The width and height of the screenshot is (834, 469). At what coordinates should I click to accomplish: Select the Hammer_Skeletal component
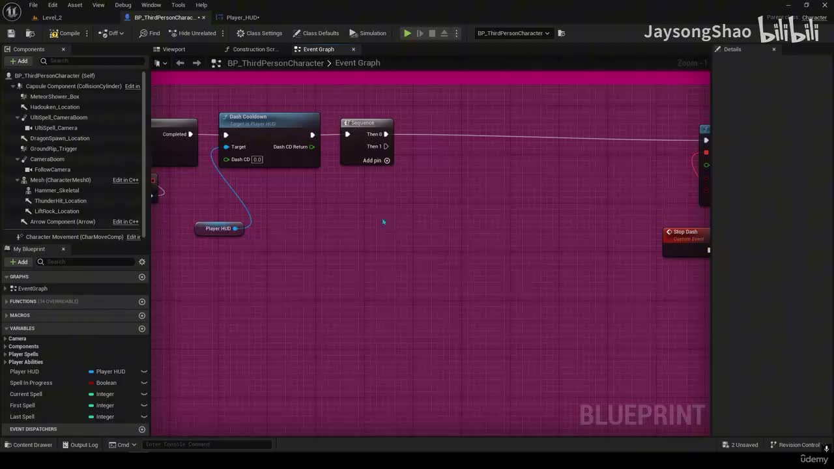pyautogui.click(x=57, y=190)
